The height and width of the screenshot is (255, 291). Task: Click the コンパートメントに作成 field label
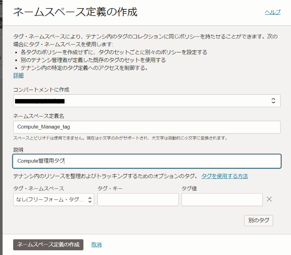tap(41, 90)
